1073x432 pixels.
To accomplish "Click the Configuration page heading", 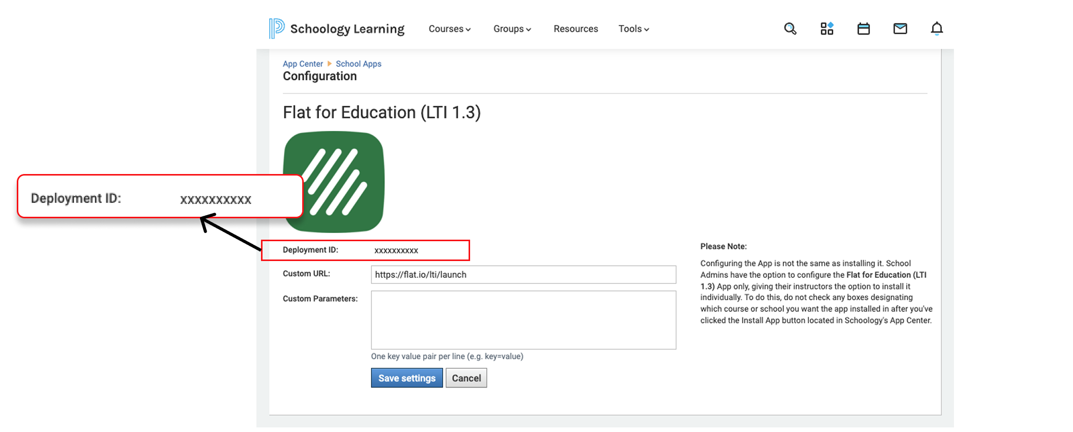I will [x=320, y=76].
